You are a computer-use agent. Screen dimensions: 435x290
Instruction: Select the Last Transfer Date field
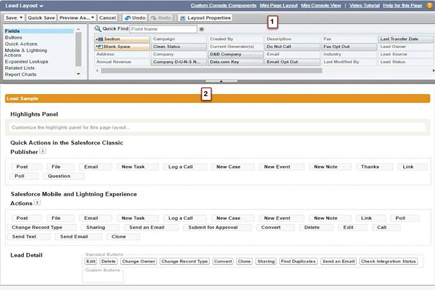(x=406, y=39)
